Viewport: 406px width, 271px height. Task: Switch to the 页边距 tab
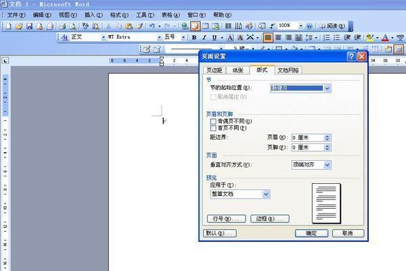pyautogui.click(x=215, y=70)
